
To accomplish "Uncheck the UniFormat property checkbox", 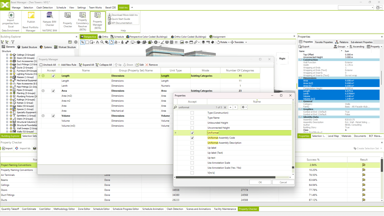I will tap(192, 133).
